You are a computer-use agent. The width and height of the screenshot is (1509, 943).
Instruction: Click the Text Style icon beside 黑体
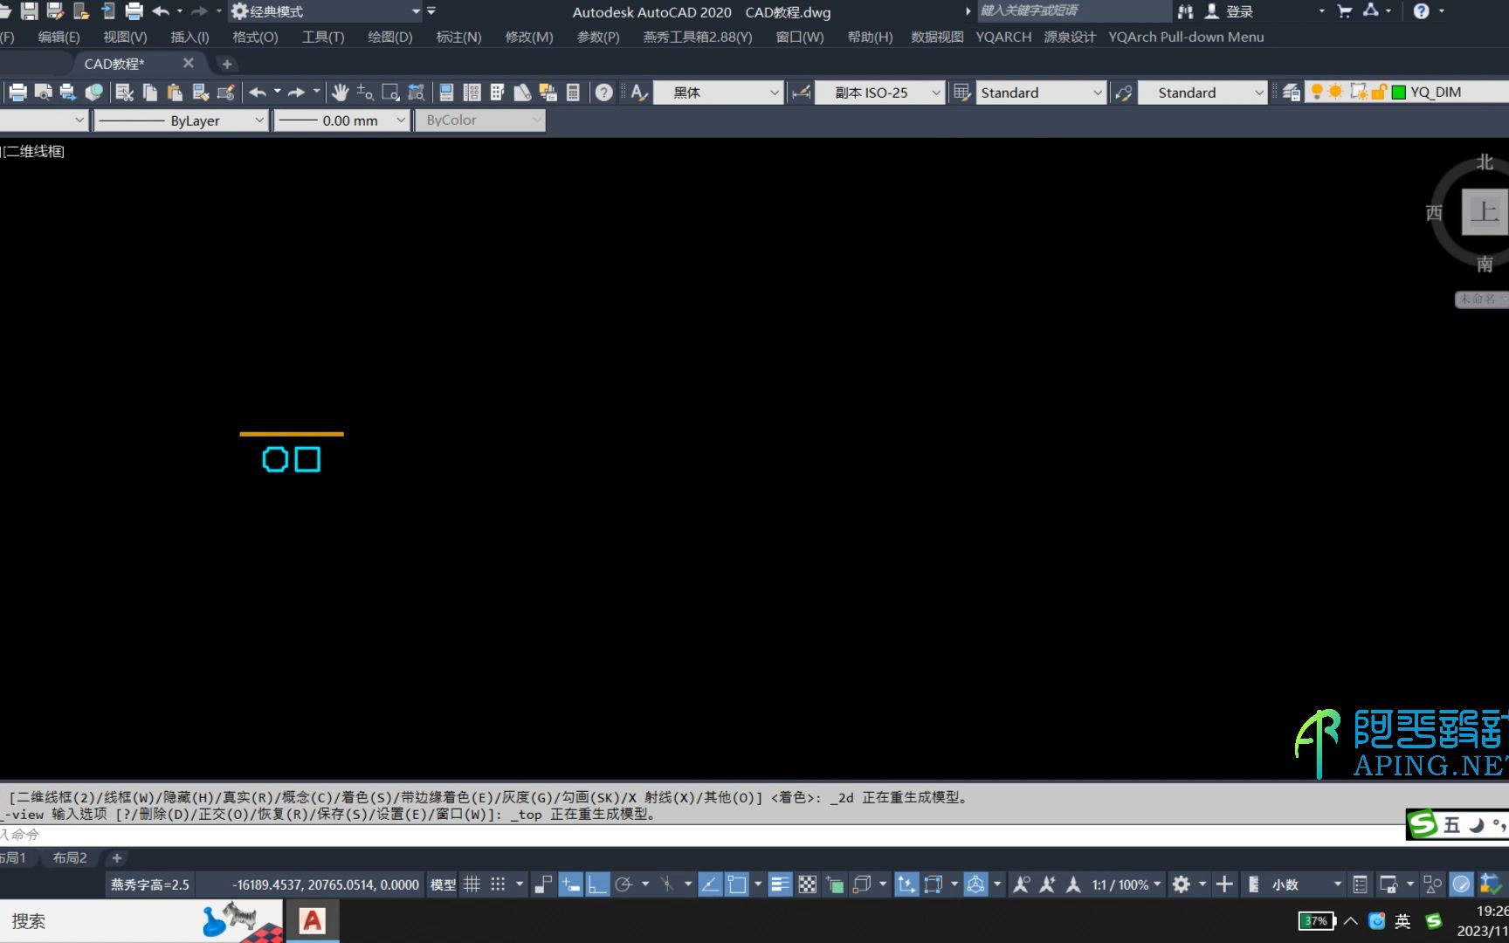[639, 93]
